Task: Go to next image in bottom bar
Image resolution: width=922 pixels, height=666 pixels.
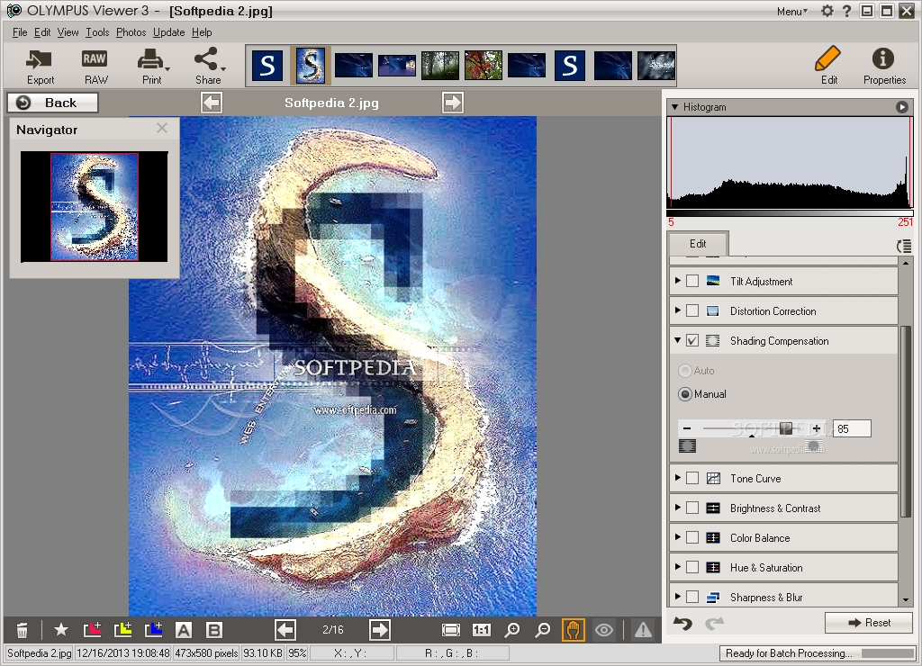Action: pos(380,630)
